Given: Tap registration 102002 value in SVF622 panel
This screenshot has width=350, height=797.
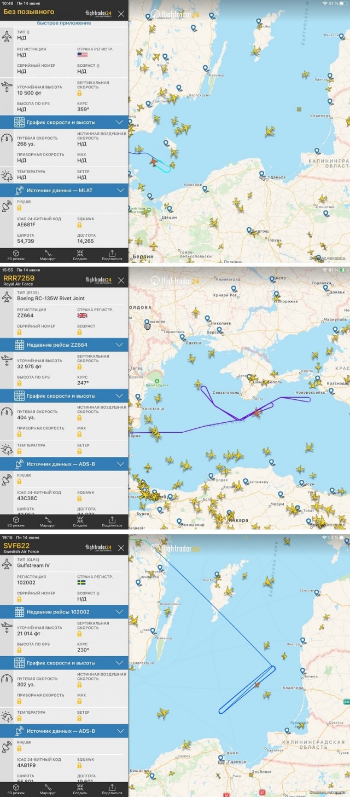Looking at the screenshot, I should point(26,582).
